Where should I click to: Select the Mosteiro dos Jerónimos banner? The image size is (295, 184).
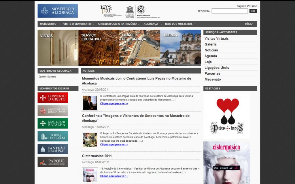pyautogui.click(x=53, y=110)
